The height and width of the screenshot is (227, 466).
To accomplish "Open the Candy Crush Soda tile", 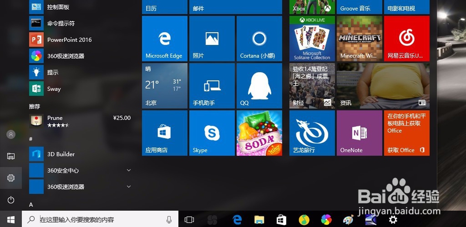I will point(259,133).
